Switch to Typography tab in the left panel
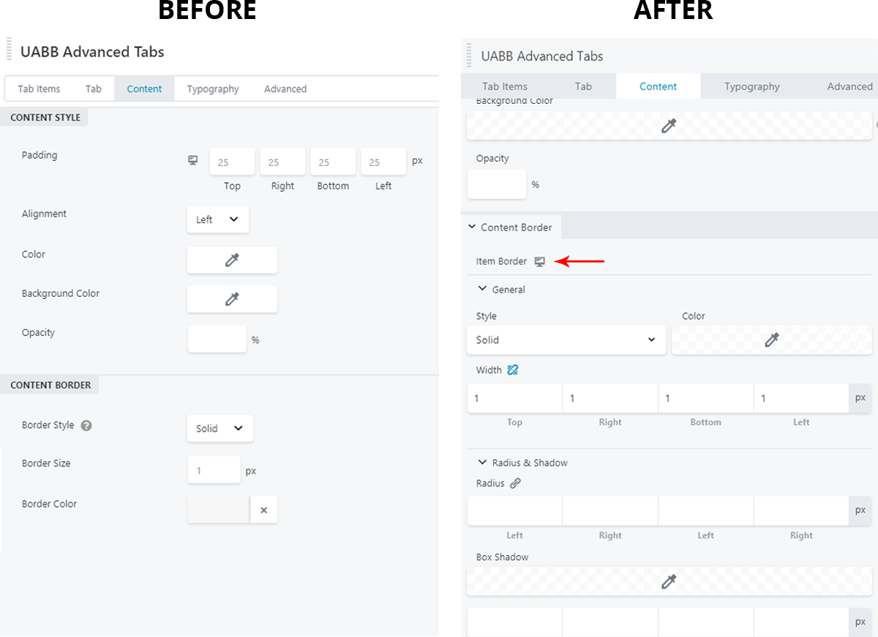 click(x=212, y=89)
